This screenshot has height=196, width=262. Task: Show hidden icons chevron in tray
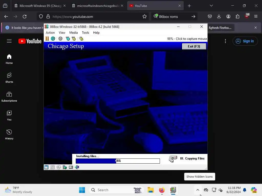[x=198, y=190]
